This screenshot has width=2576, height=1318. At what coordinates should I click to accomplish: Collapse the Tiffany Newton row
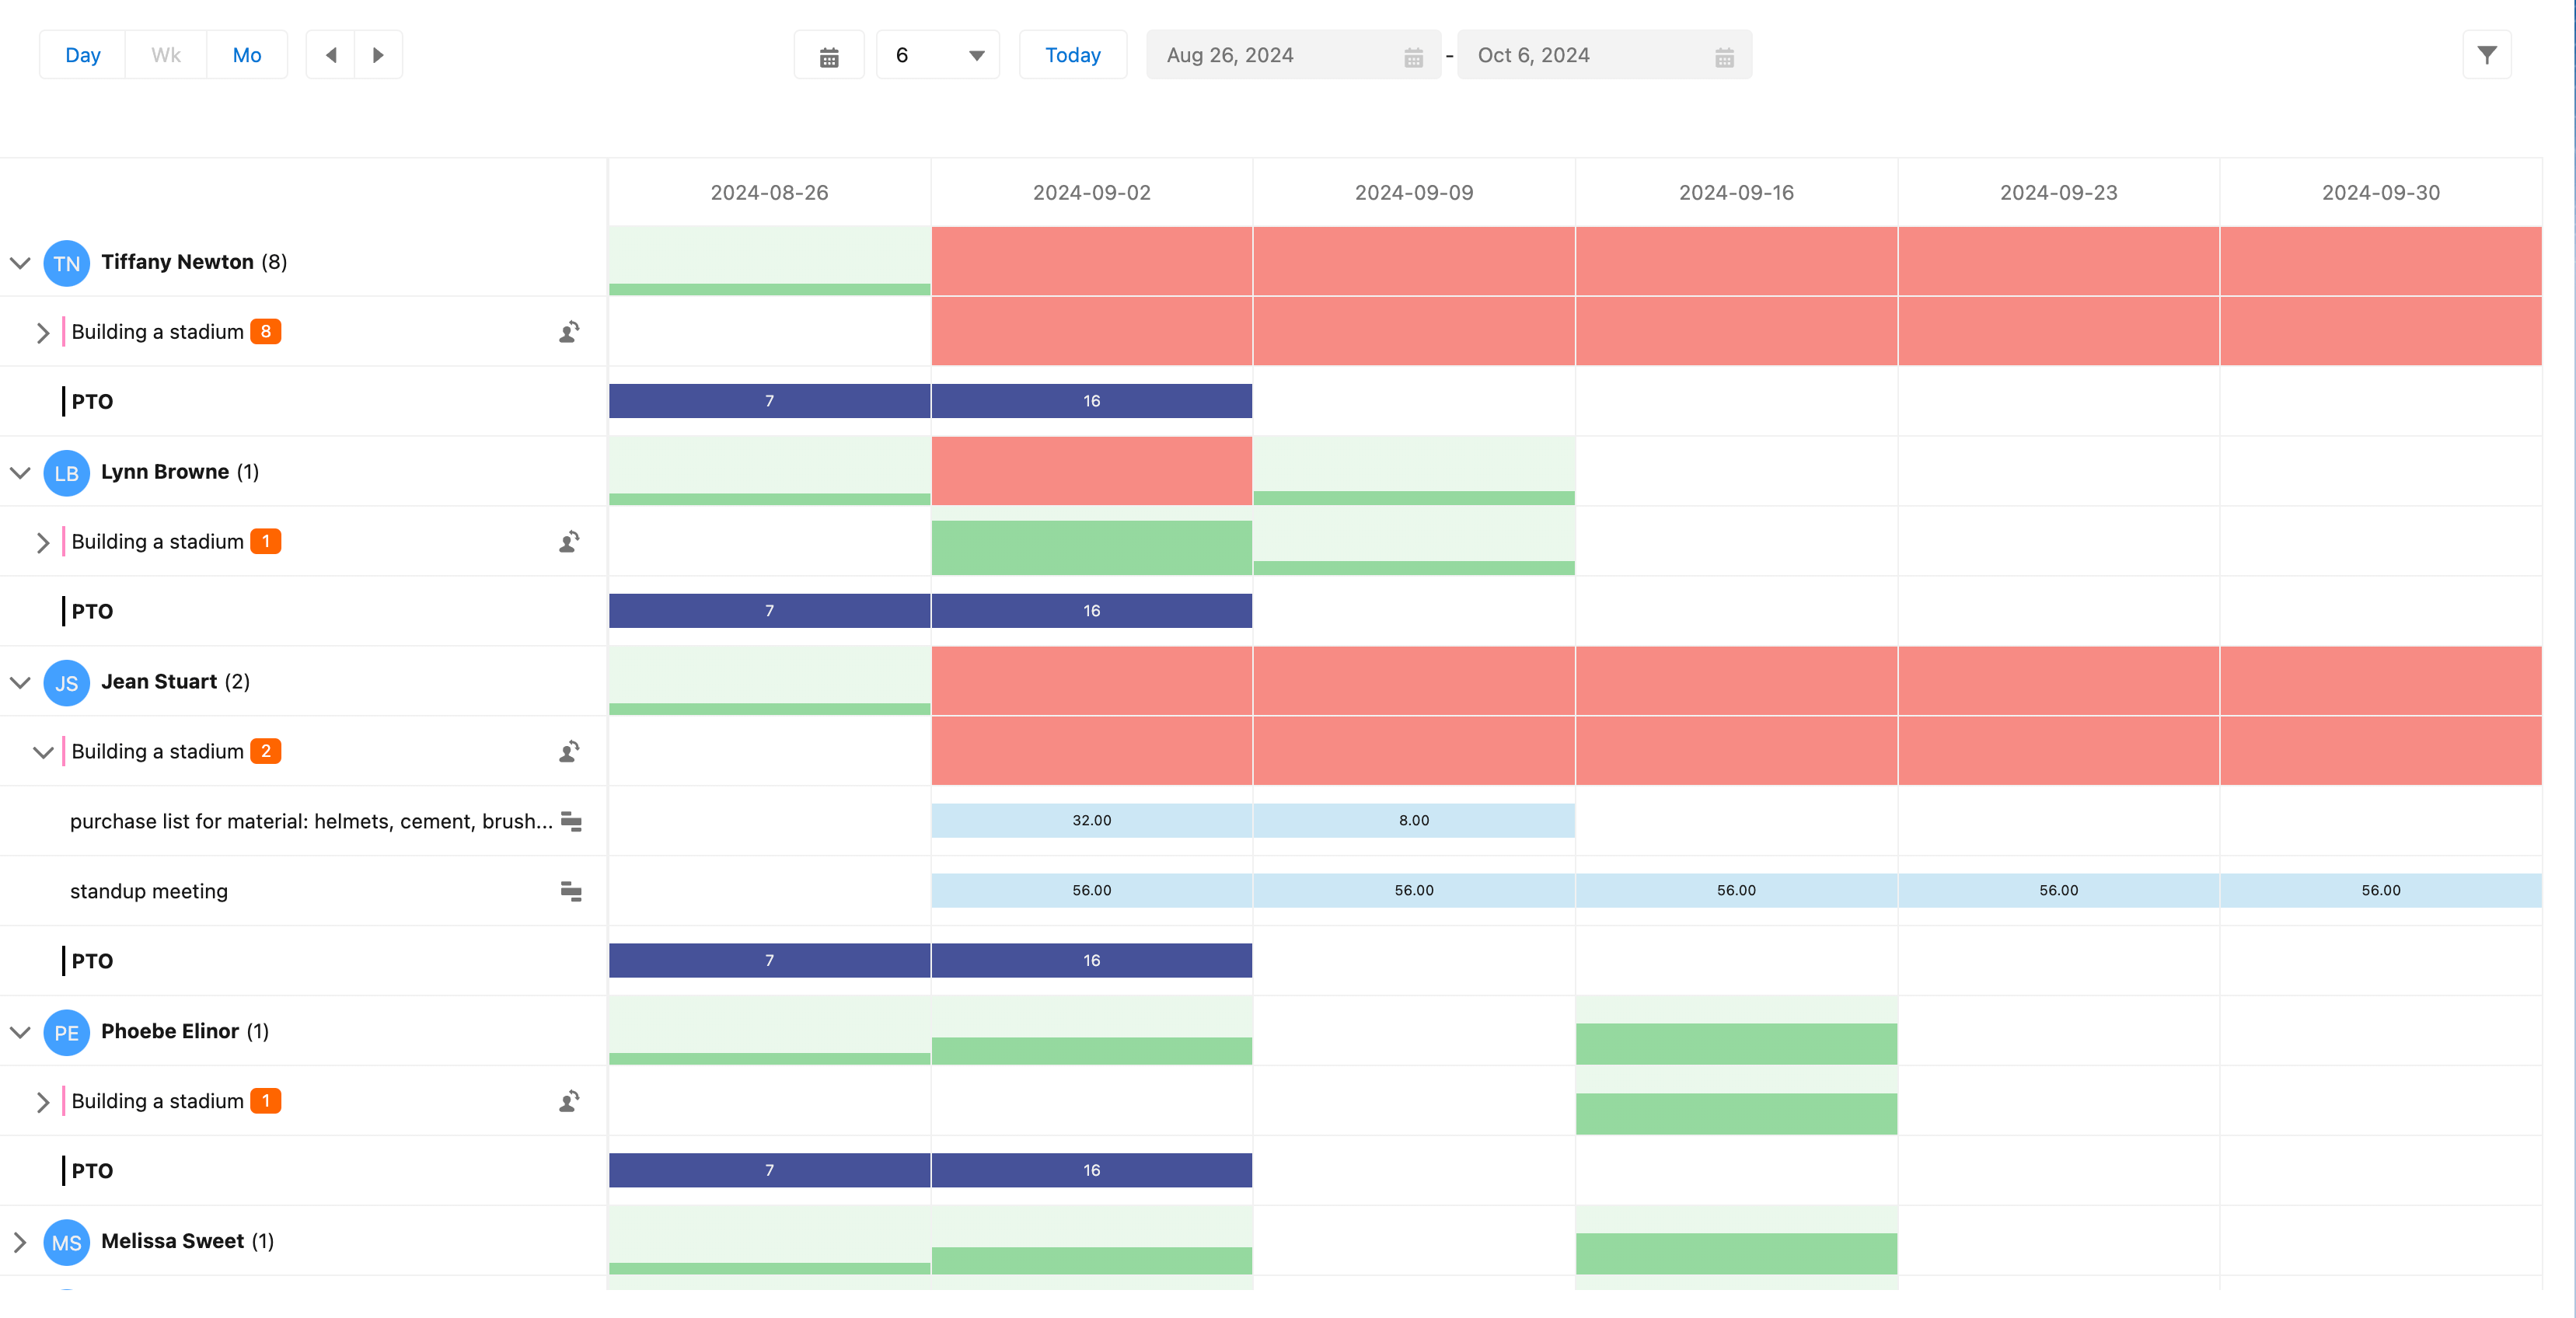pyautogui.click(x=20, y=262)
